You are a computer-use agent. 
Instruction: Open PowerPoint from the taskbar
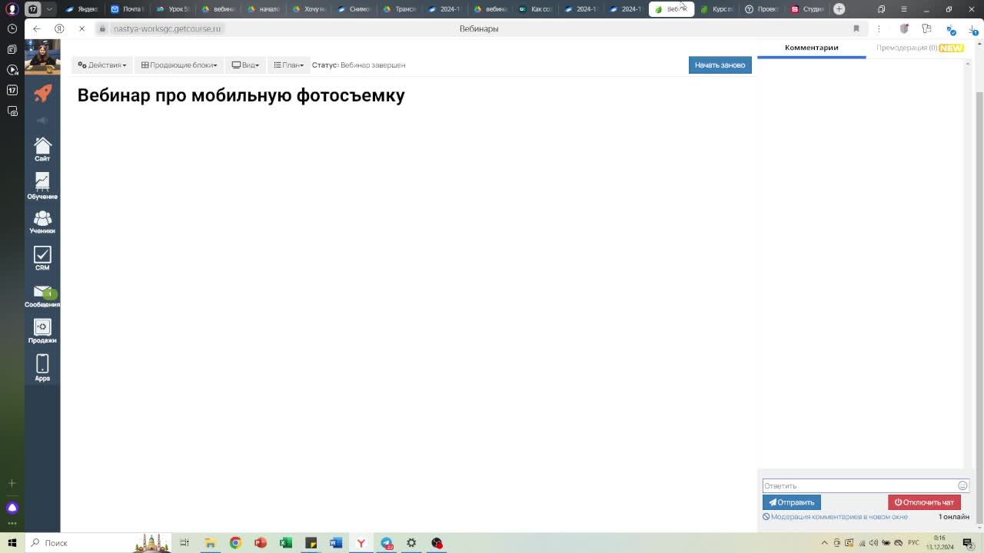click(x=261, y=543)
